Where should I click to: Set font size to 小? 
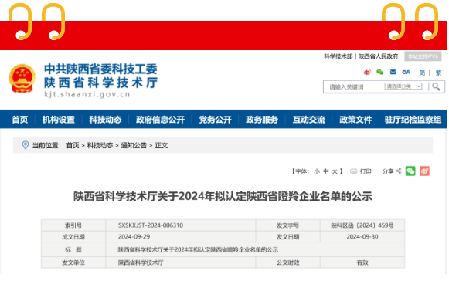pyautogui.click(x=317, y=171)
